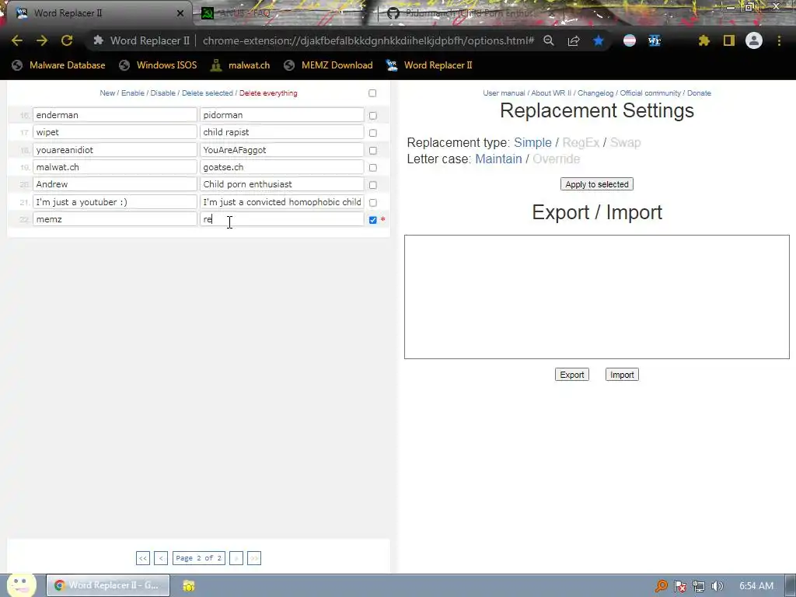Open the Extensions puzzle-piece menu

[704, 40]
